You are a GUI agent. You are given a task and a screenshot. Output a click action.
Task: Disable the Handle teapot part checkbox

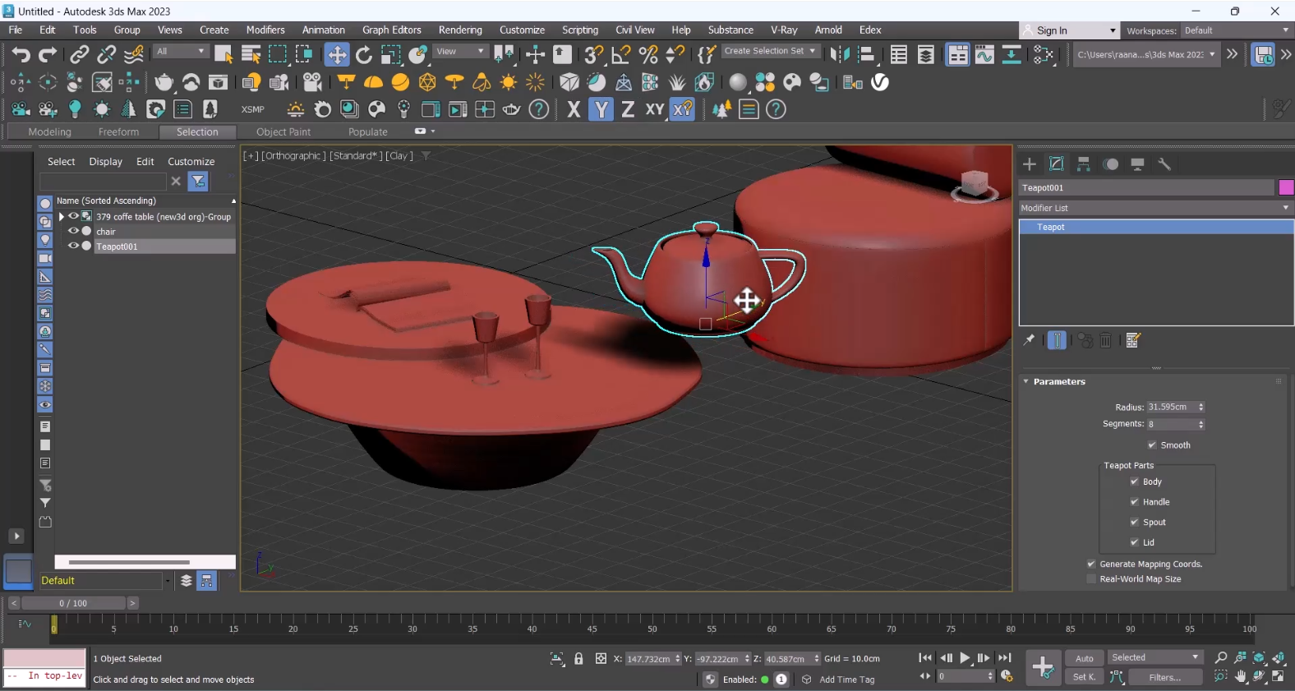[1135, 502]
